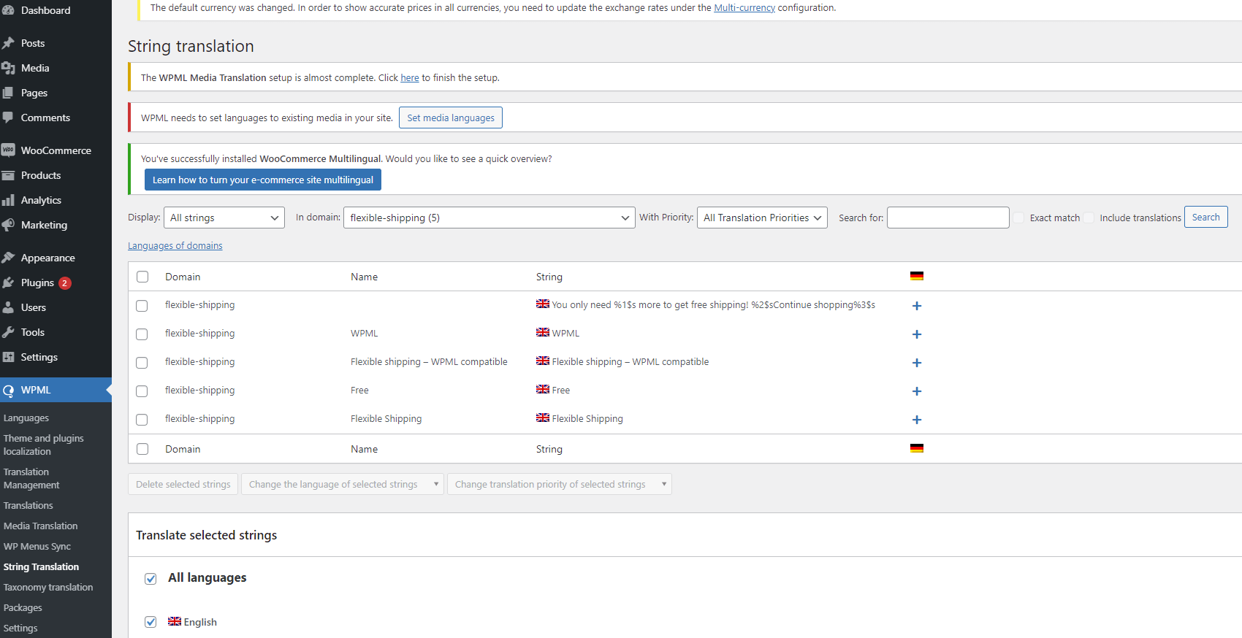Click the Marketing megaphone icon
Image resolution: width=1242 pixels, height=638 pixels.
[x=8, y=225]
